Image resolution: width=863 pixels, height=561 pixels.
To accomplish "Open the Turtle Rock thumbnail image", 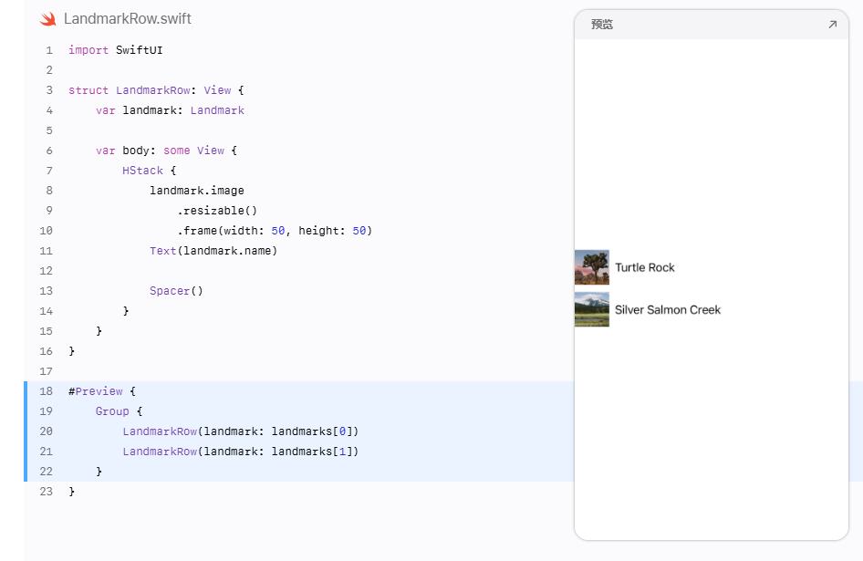I will (x=592, y=267).
